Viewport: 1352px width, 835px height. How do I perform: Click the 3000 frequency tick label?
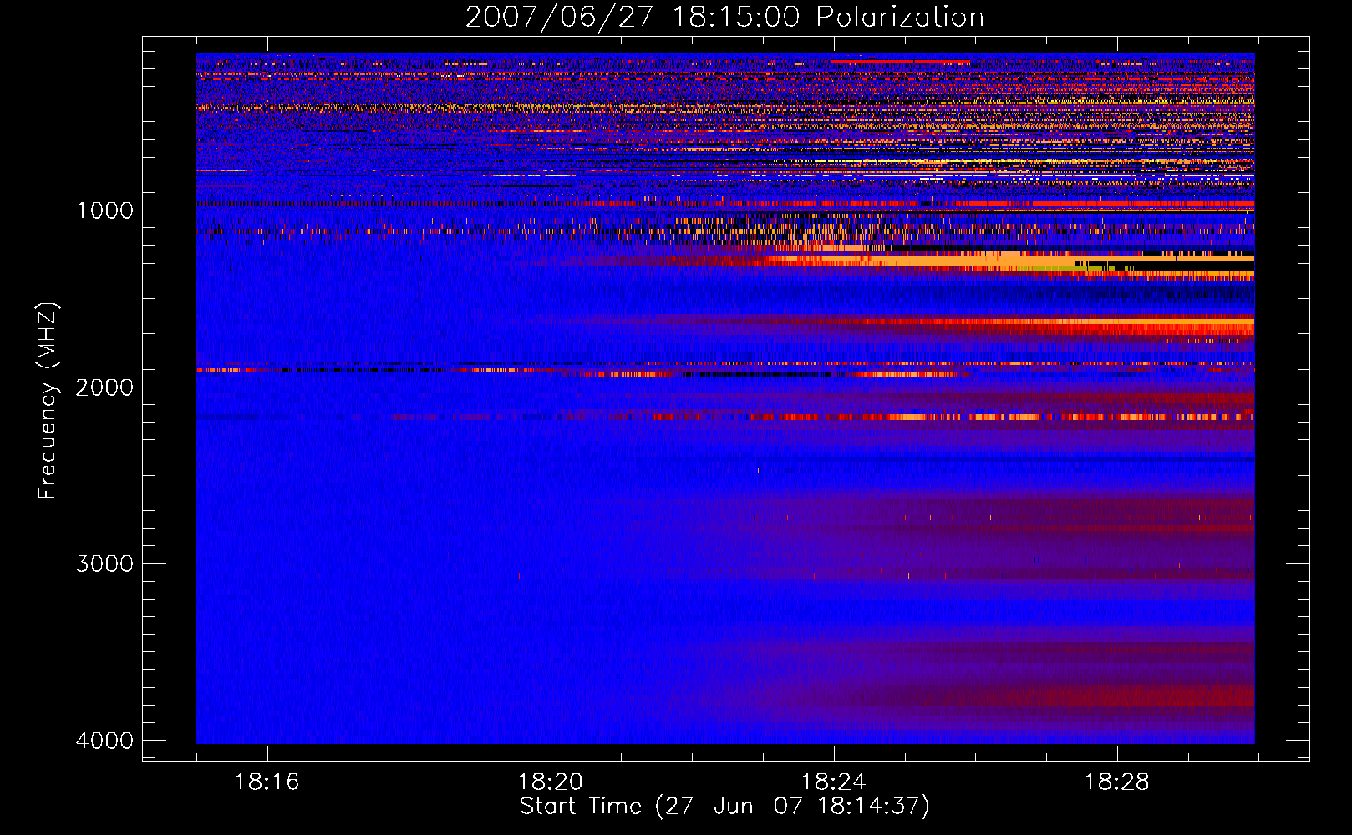point(104,564)
